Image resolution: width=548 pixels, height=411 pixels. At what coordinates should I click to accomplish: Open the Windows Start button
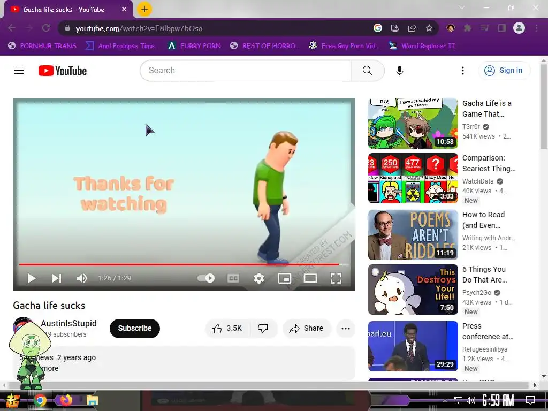(x=13, y=400)
